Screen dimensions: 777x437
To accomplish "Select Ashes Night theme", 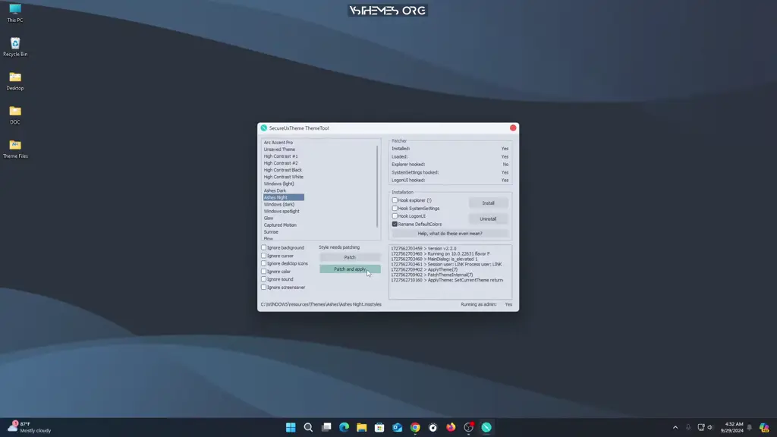I will (284, 197).
